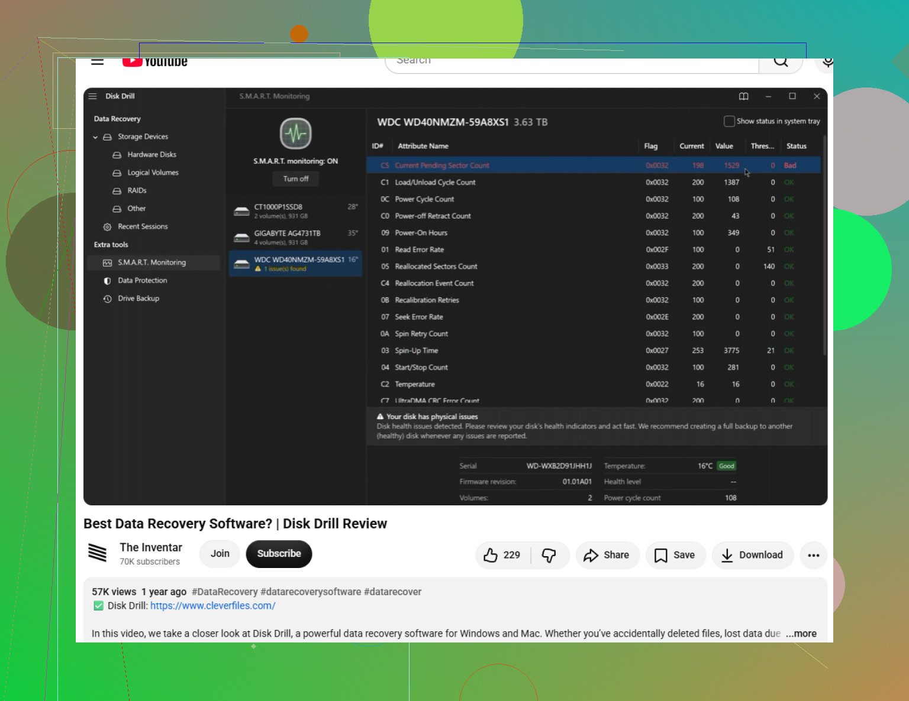Select Read Error Rate attribute row
This screenshot has height=701, width=909.
coord(594,250)
